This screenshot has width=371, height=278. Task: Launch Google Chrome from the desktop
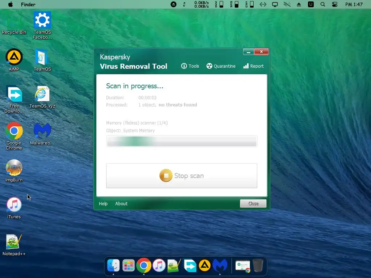tap(14, 136)
